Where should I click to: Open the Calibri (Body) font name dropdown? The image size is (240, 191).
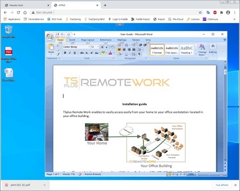[89, 47]
